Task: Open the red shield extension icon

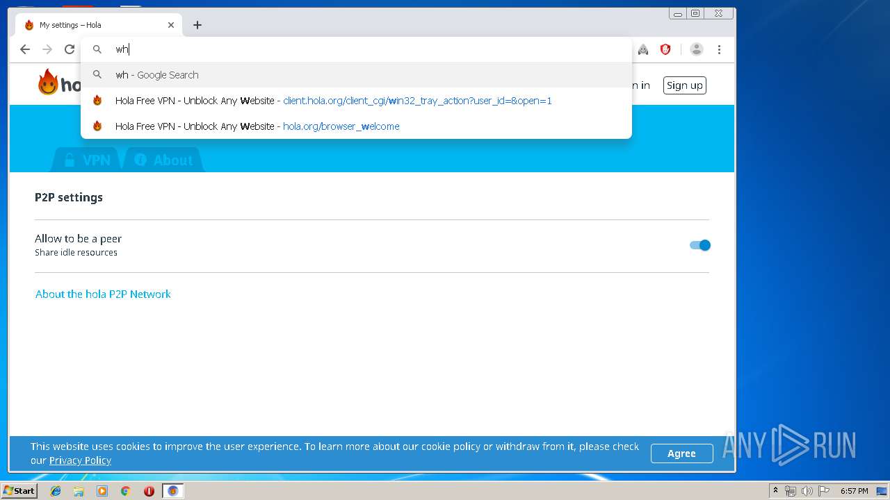Action: pyautogui.click(x=665, y=49)
